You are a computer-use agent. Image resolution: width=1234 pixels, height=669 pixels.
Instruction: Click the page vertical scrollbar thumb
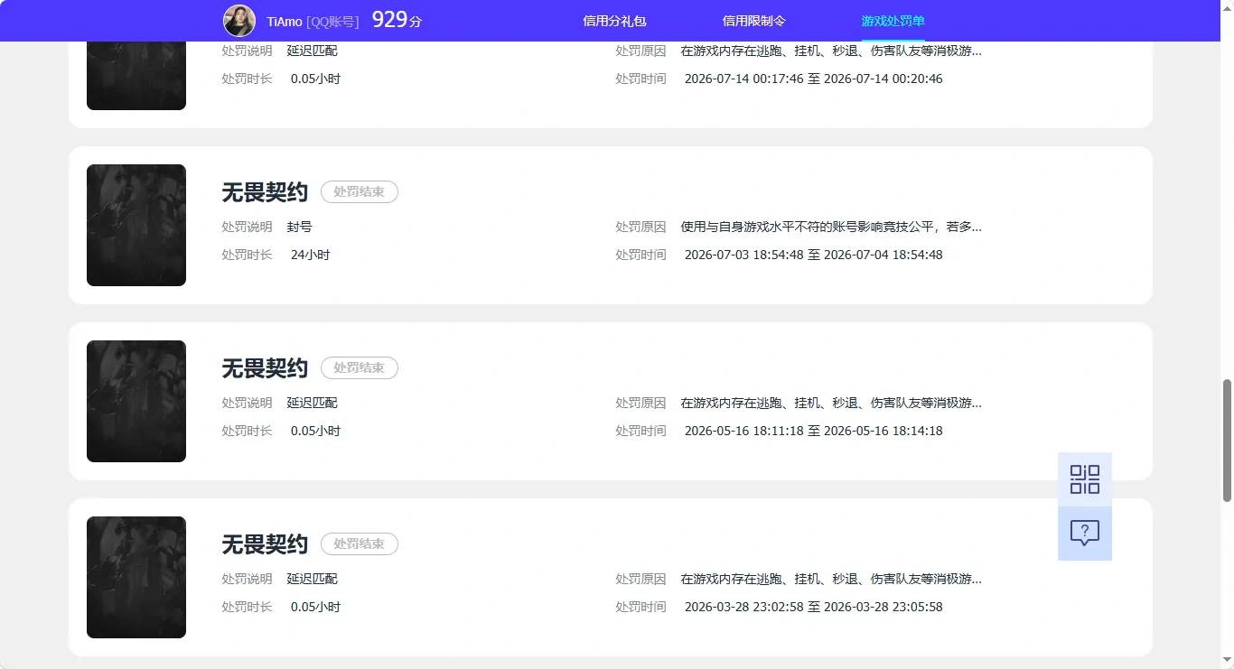1227,441
